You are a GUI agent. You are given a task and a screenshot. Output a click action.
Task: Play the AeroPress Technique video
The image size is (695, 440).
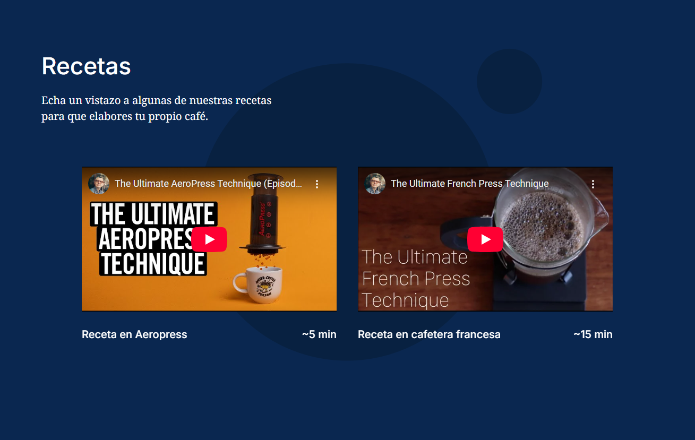pyautogui.click(x=209, y=239)
